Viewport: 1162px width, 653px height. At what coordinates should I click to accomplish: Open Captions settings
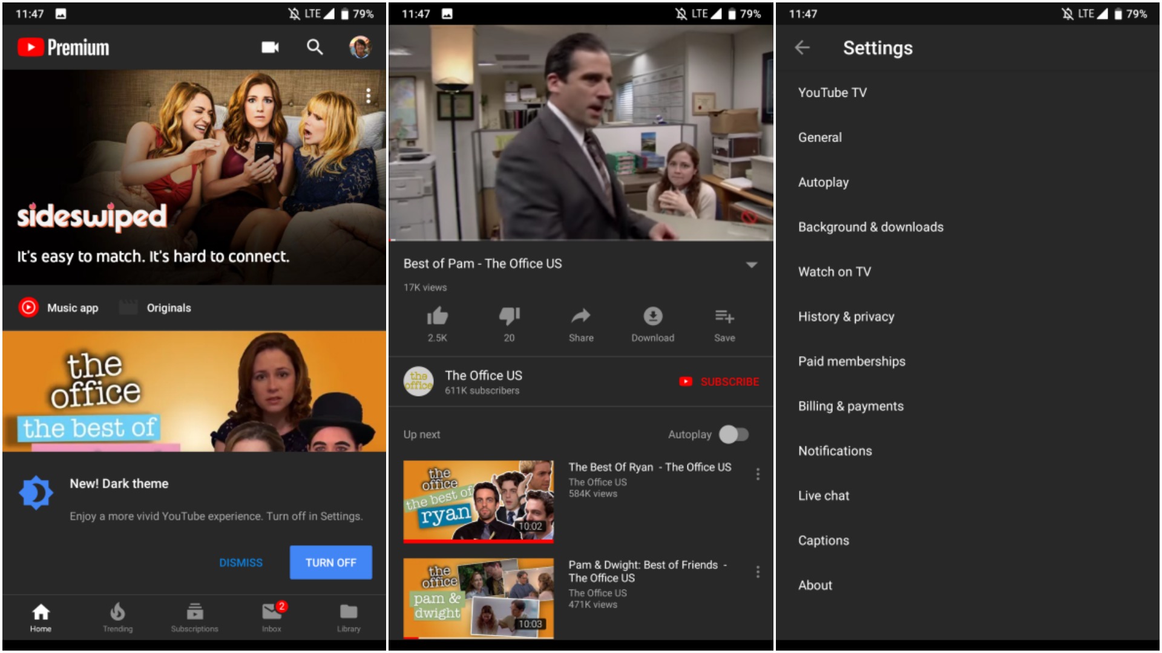(x=968, y=540)
